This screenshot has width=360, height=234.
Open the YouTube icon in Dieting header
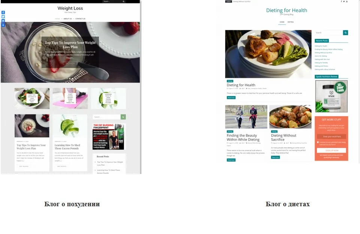(347, 1)
